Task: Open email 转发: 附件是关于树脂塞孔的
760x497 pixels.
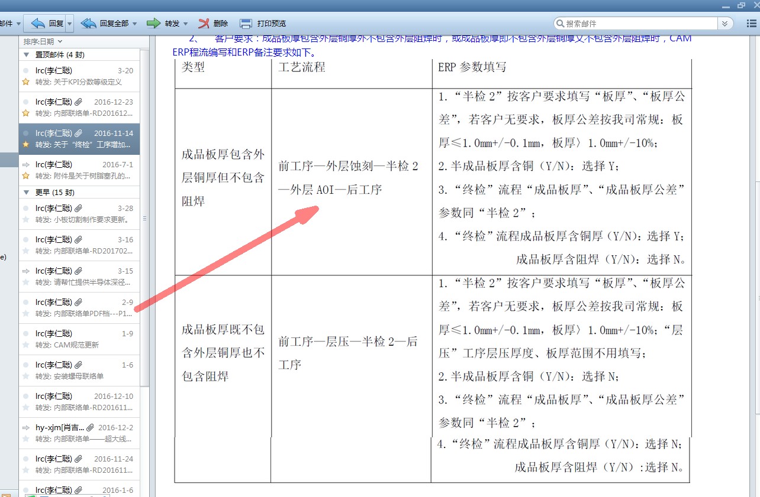Action: tap(79, 170)
